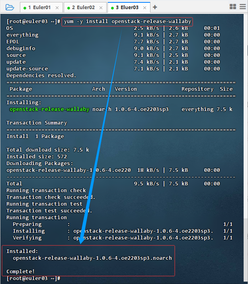
Task: Click the 'Installed:' heading
Action: tap(22, 251)
